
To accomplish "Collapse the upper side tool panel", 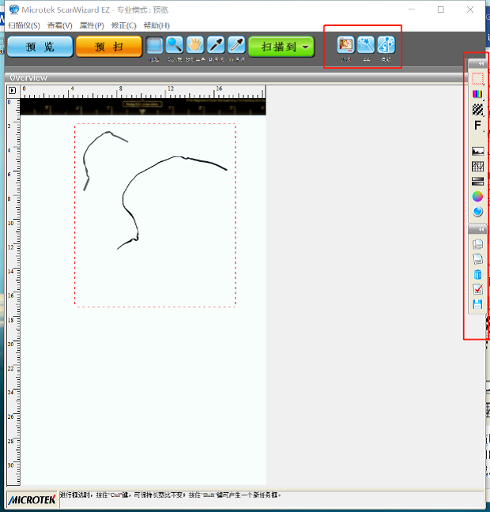I will click(x=481, y=63).
